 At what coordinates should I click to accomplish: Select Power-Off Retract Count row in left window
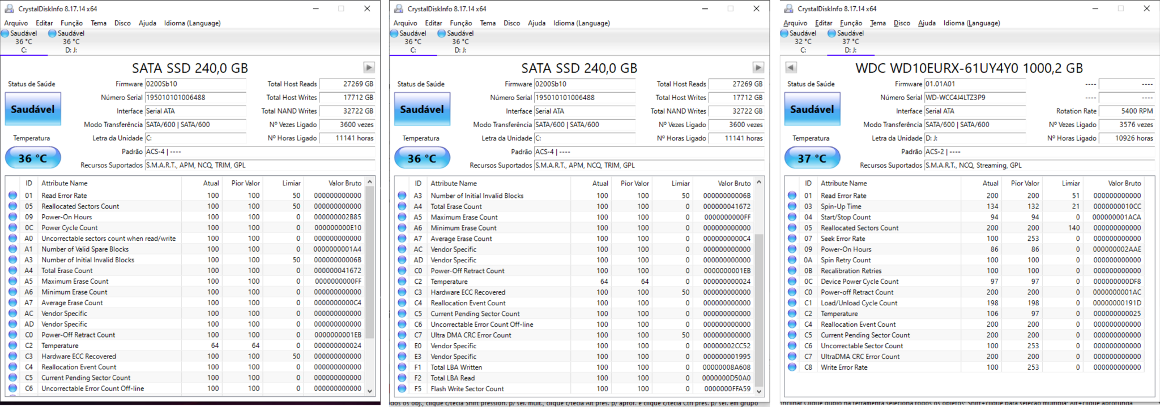[x=186, y=335]
